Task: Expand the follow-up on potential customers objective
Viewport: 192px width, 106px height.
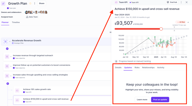Action: (11, 66)
